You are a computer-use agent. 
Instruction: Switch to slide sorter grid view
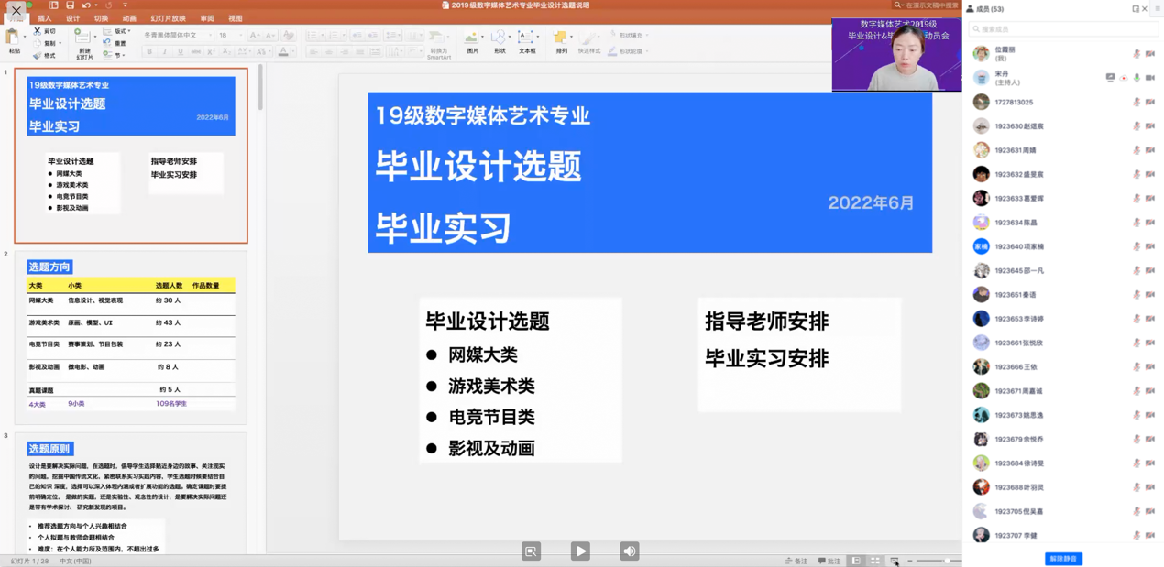[875, 561]
